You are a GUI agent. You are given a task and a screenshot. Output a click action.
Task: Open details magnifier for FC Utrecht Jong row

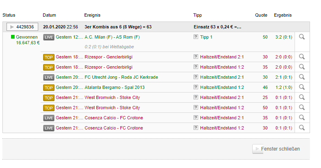(302, 77)
